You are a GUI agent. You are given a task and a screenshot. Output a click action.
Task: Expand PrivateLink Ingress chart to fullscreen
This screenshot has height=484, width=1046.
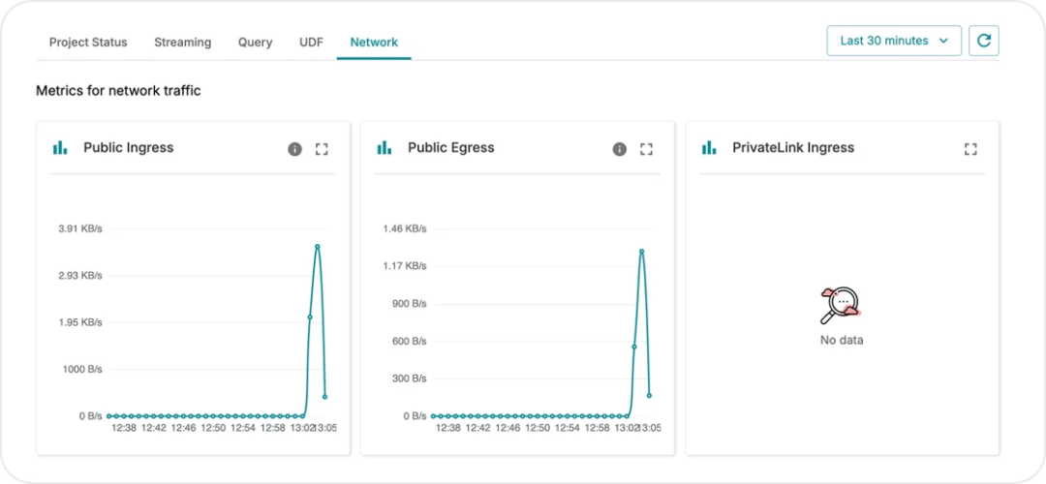coord(970,149)
